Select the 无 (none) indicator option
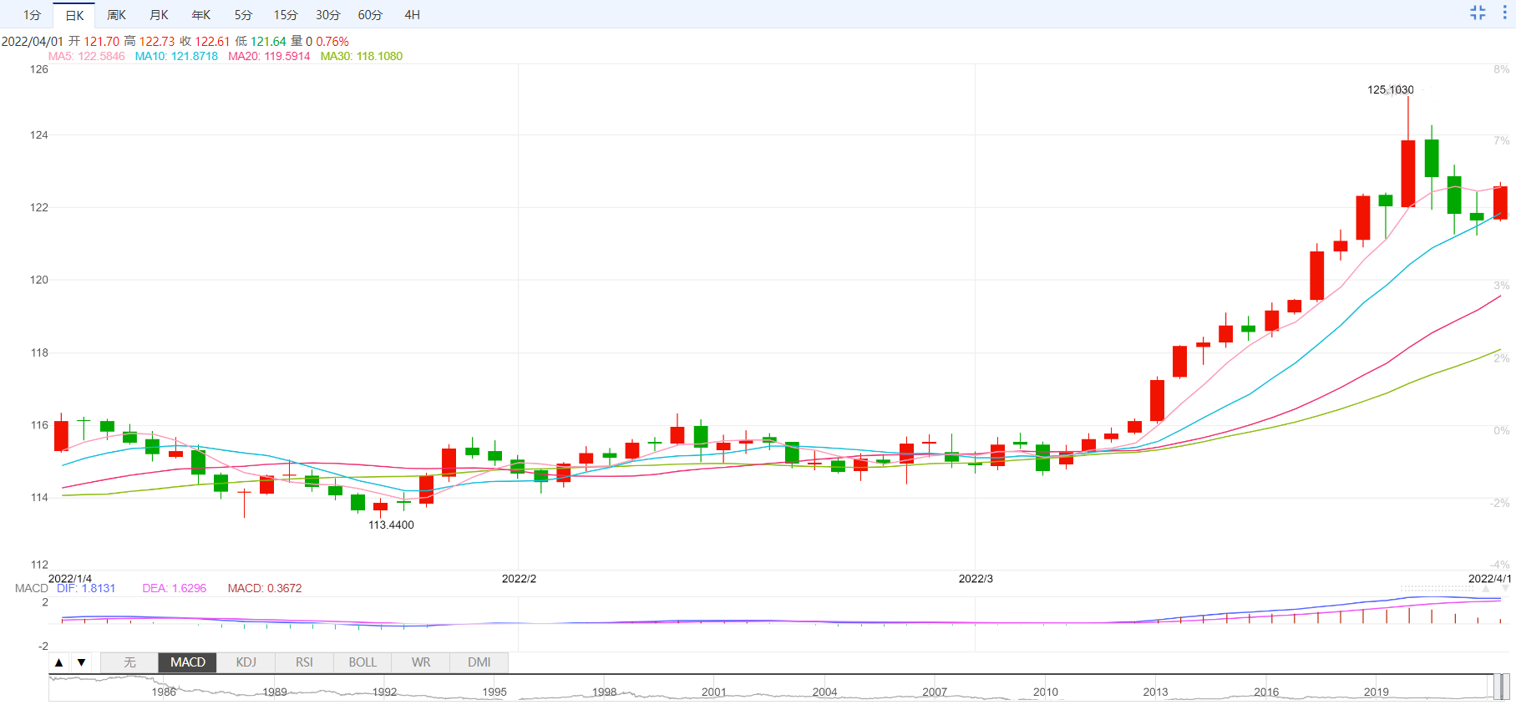The height and width of the screenshot is (715, 1516). tap(129, 662)
